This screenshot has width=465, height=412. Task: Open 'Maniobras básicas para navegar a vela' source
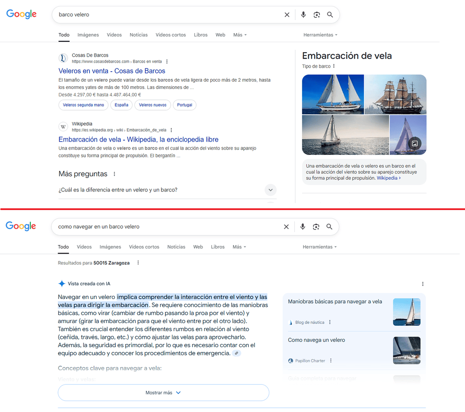(335, 302)
